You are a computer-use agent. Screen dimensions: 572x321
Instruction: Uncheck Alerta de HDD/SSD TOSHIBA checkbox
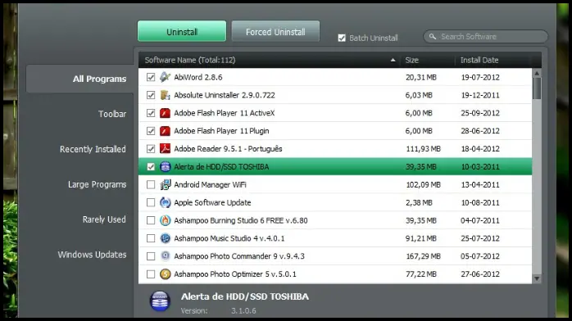click(151, 166)
